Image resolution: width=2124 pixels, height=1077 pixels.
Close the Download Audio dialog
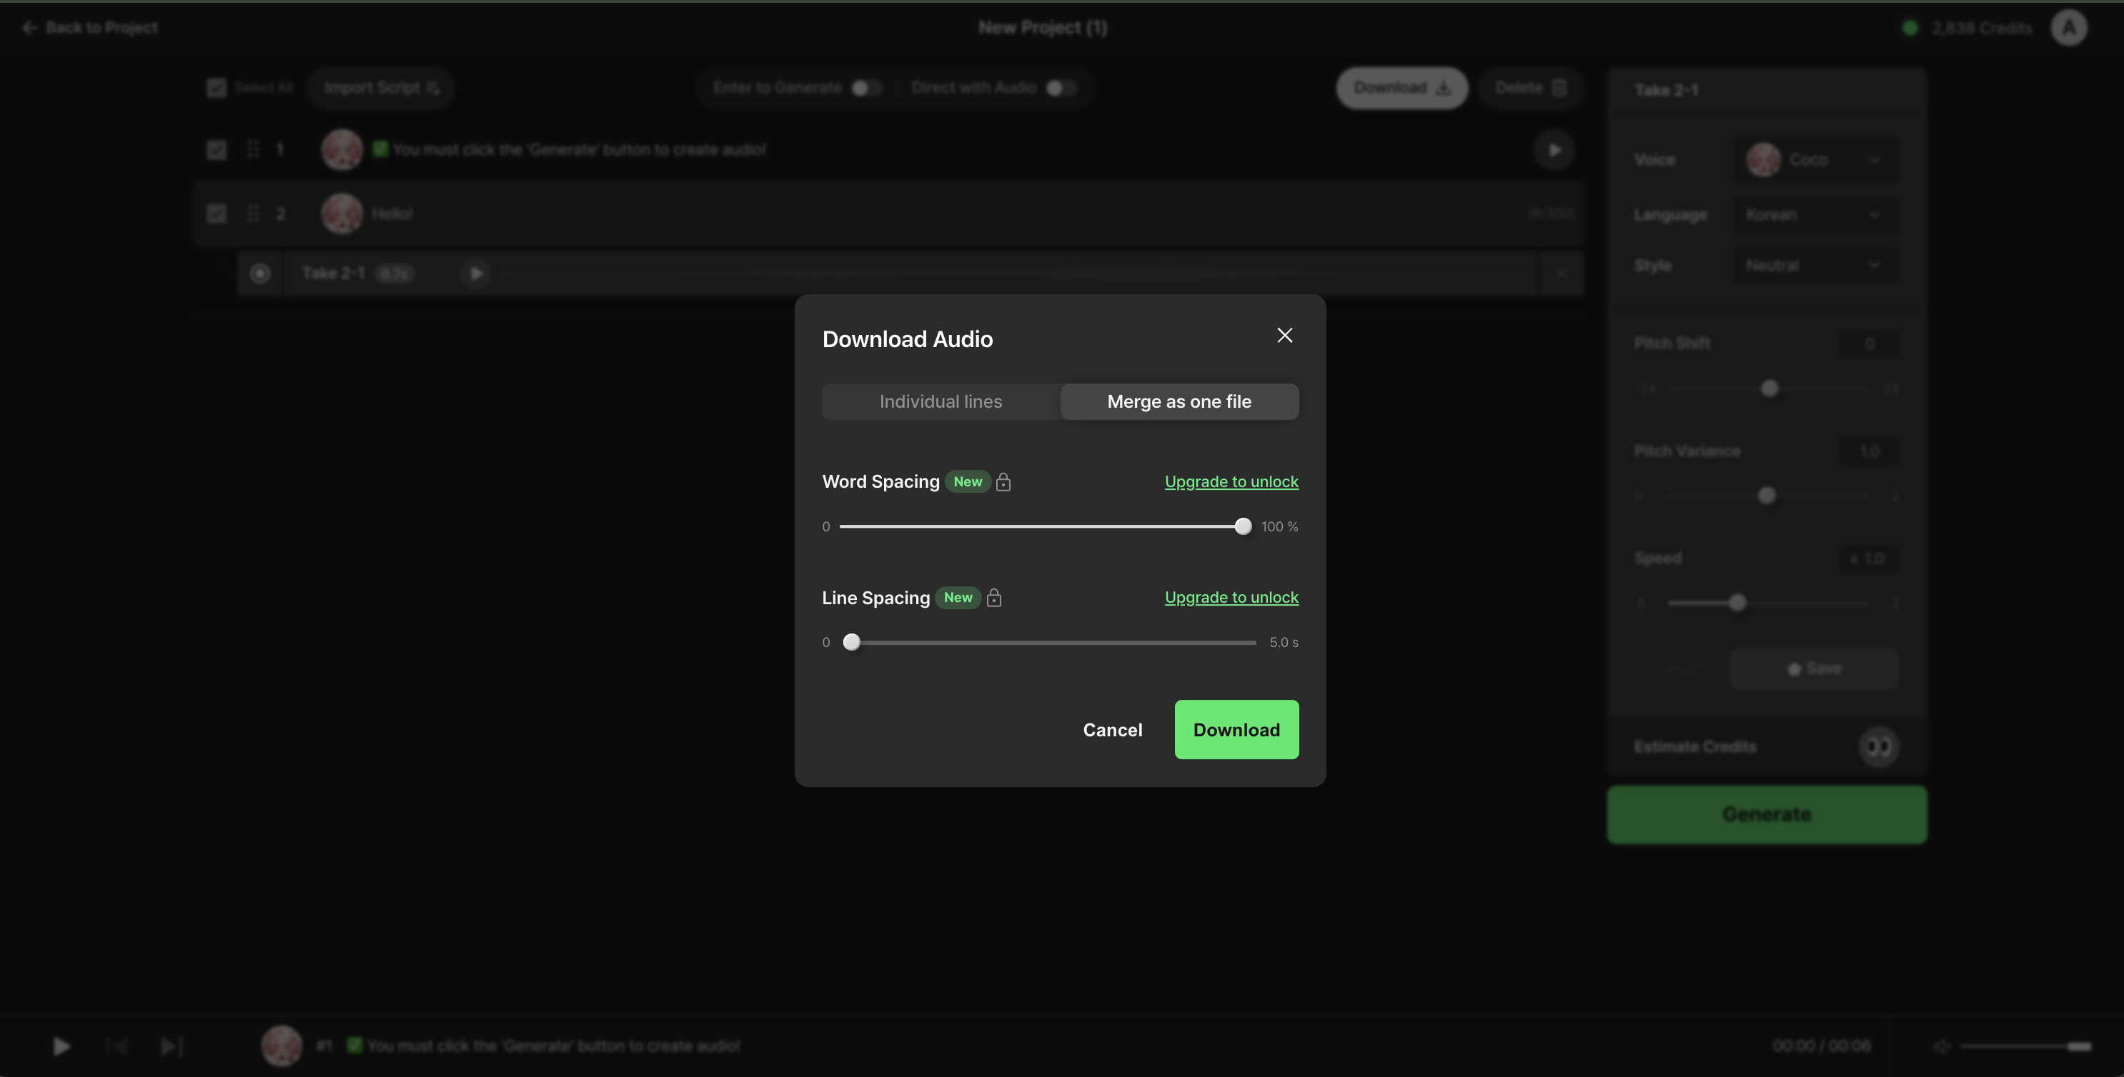1285,336
